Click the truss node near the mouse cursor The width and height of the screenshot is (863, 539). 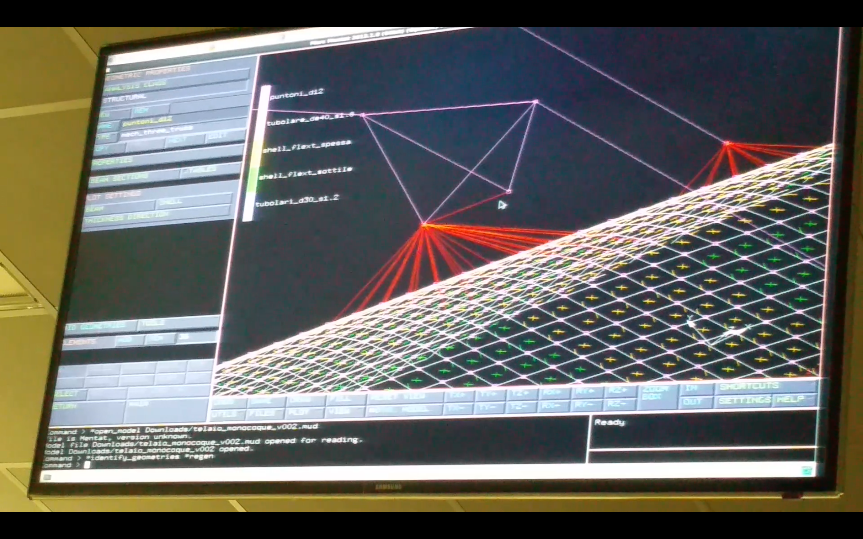[509, 192]
